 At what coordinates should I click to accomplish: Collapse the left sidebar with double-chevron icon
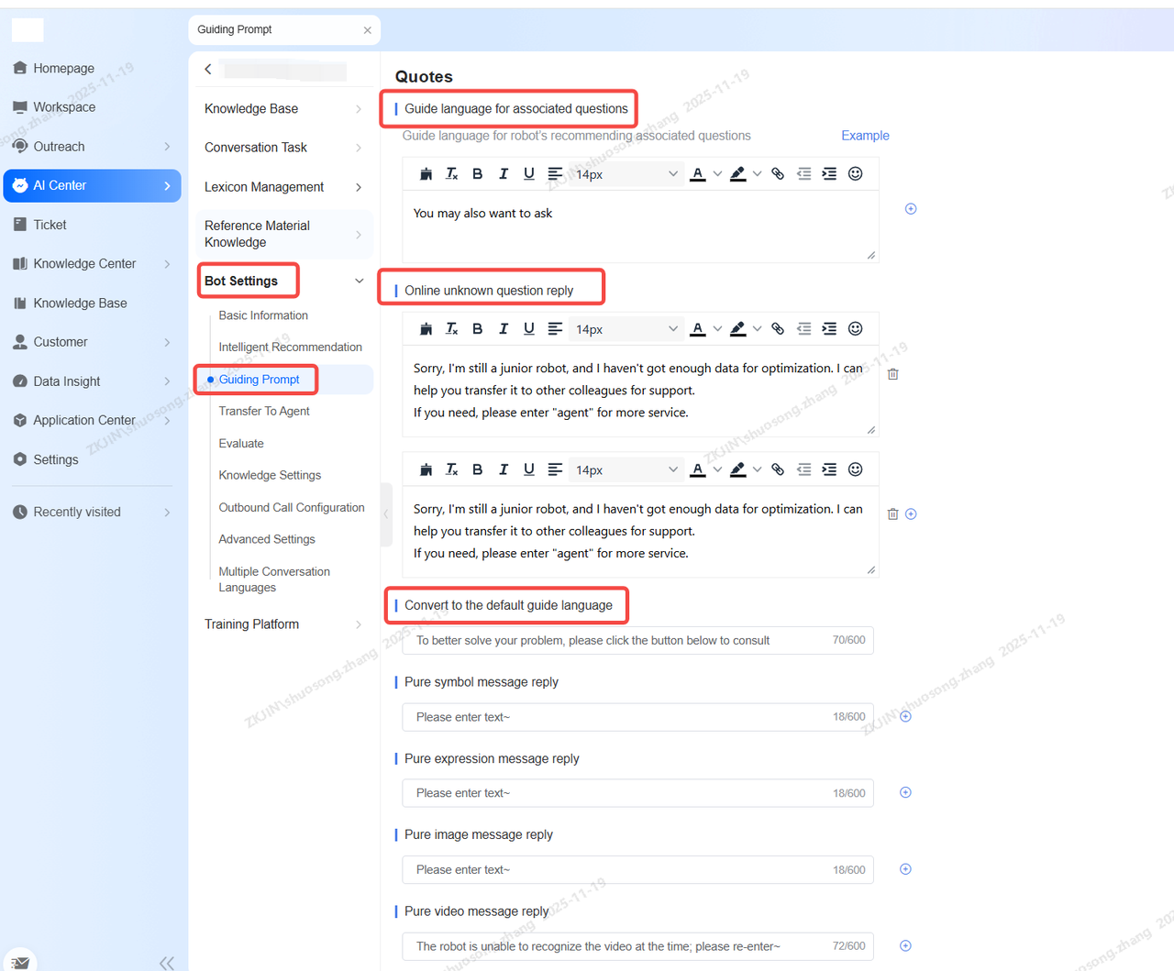pyautogui.click(x=166, y=962)
